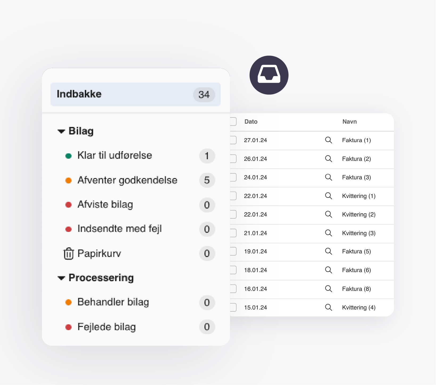Check the box on the 16.01.24 row
The width and height of the screenshot is (436, 385).
pyautogui.click(x=233, y=289)
